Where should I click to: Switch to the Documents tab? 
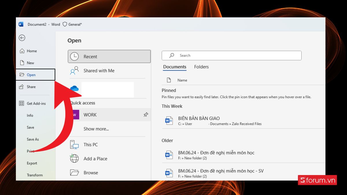[x=175, y=67]
